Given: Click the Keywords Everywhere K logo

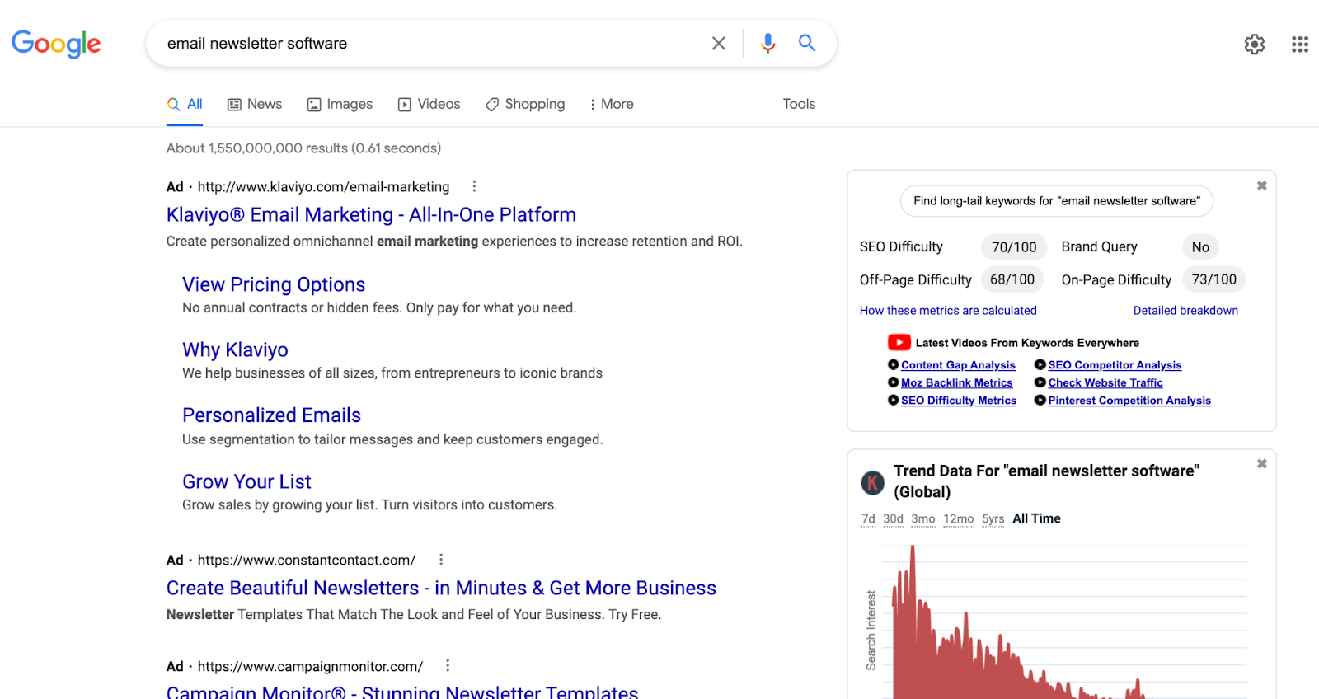Looking at the screenshot, I should 872,482.
